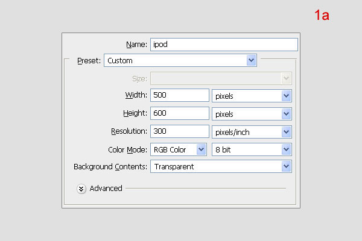Select the Height pixels units box
The image size is (362, 241).
click(252, 114)
